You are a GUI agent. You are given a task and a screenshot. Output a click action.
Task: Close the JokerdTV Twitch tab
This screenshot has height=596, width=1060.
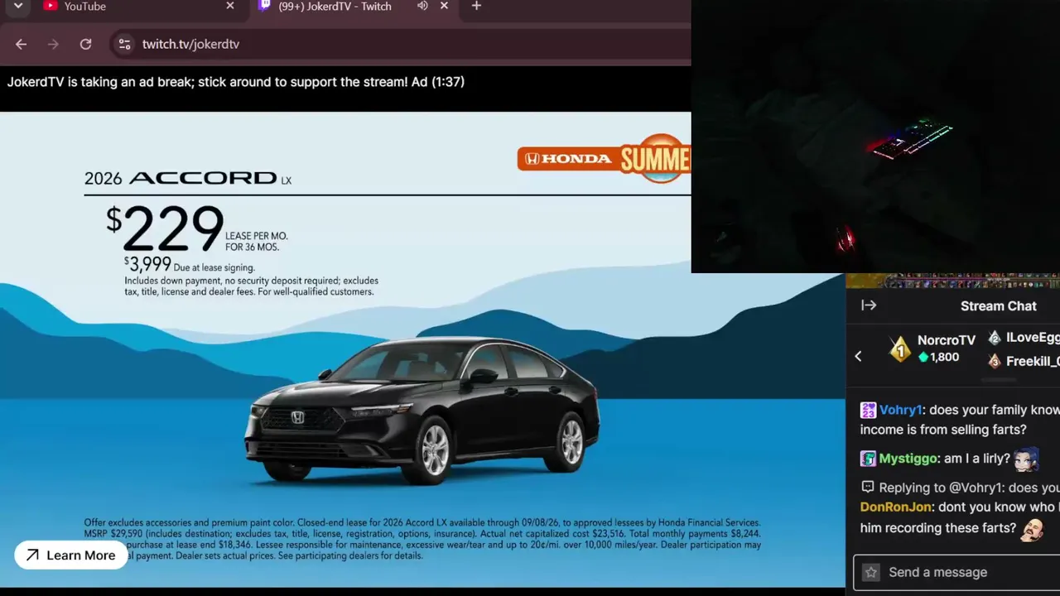(x=444, y=6)
